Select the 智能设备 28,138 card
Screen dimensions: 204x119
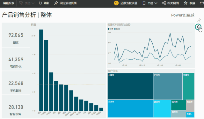tap(16, 107)
